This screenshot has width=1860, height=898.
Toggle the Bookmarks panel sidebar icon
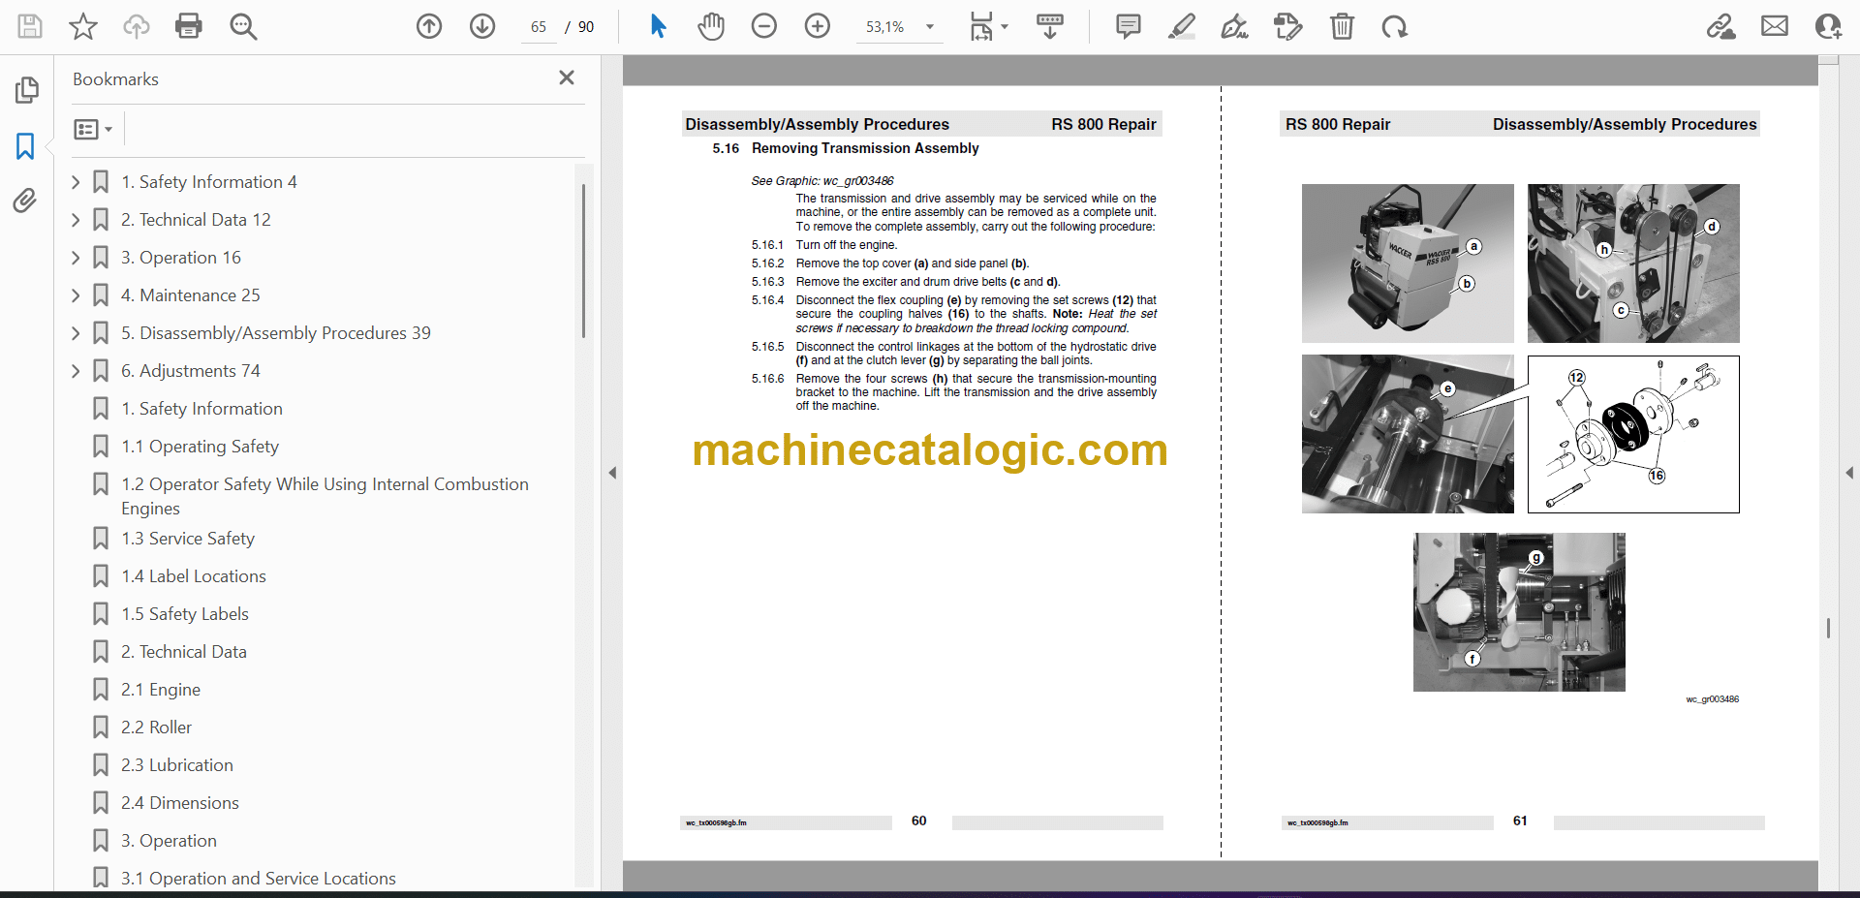coord(25,146)
